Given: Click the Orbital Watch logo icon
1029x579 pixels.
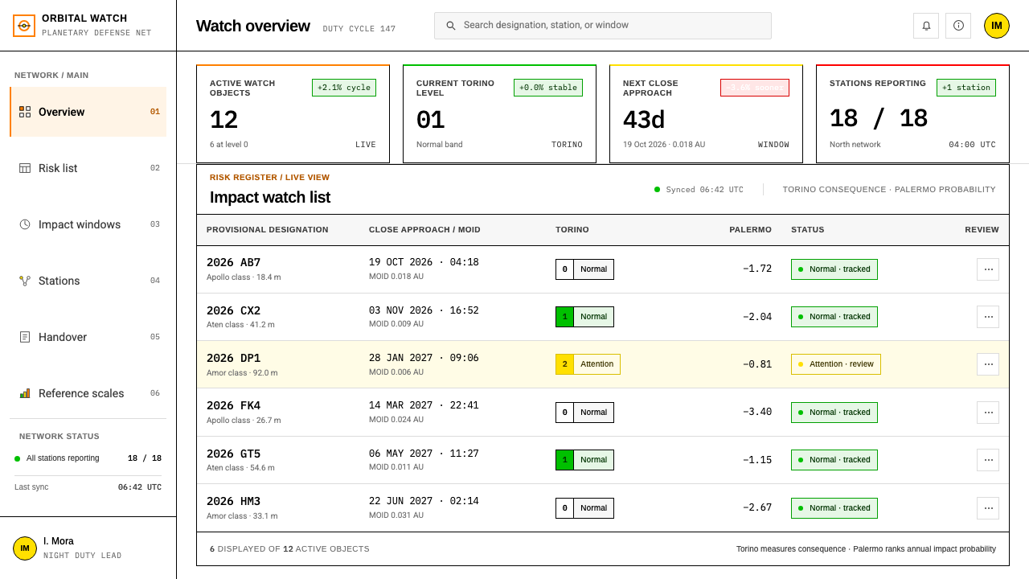Looking at the screenshot, I should tap(24, 26).
